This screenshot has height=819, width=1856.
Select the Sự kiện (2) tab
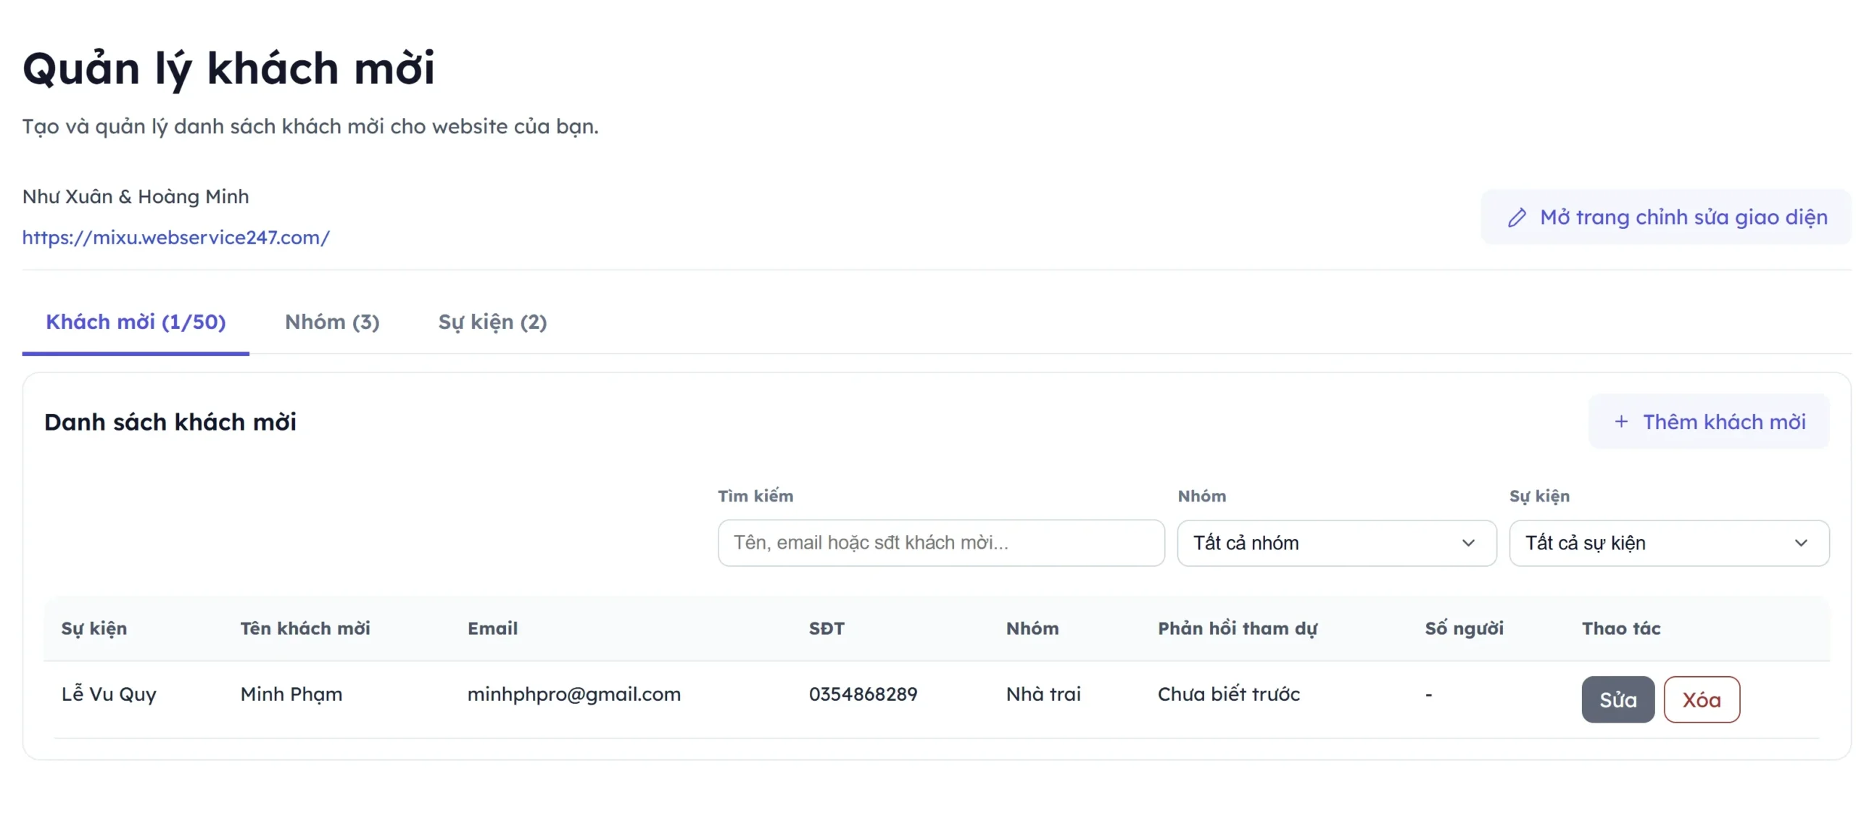point(492,323)
